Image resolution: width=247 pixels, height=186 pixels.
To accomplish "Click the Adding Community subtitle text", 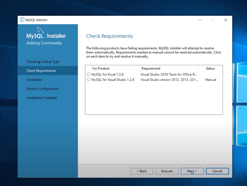I will (44, 43).
